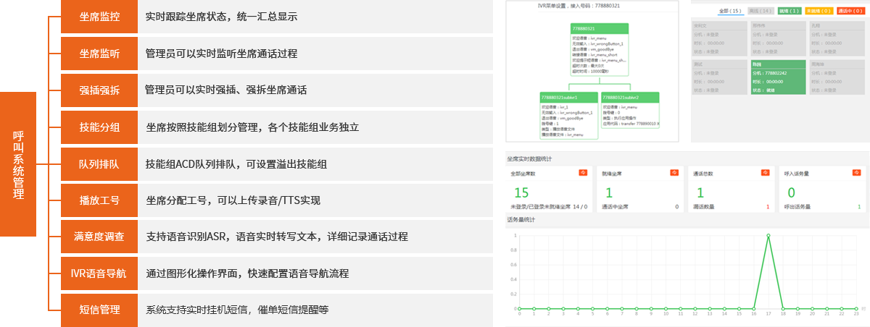Choose the 技能分组 feature label

[99, 127]
